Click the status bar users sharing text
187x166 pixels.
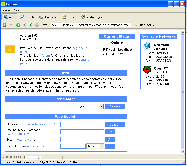click(x=39, y=162)
